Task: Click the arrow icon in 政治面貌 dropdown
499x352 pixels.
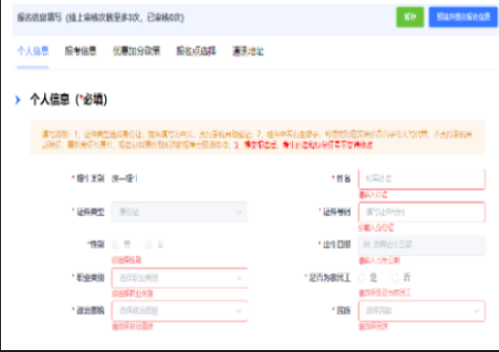Action: click(238, 311)
